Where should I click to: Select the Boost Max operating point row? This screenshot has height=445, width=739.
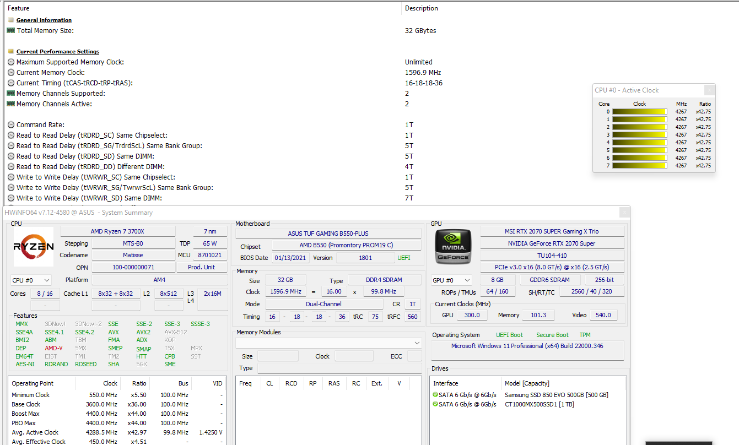coord(117,414)
